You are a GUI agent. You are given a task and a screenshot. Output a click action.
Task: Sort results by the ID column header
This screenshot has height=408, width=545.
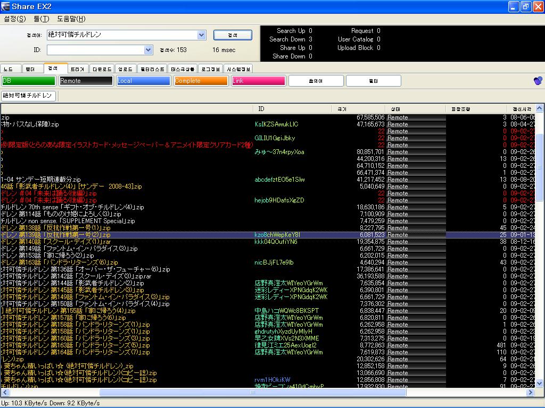pyautogui.click(x=292, y=109)
